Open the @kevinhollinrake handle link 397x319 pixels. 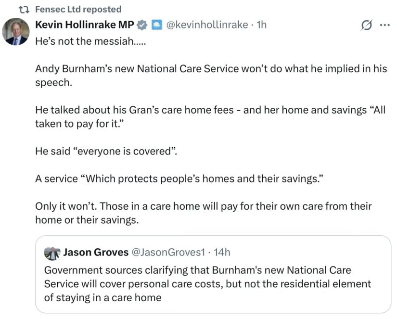click(x=207, y=25)
